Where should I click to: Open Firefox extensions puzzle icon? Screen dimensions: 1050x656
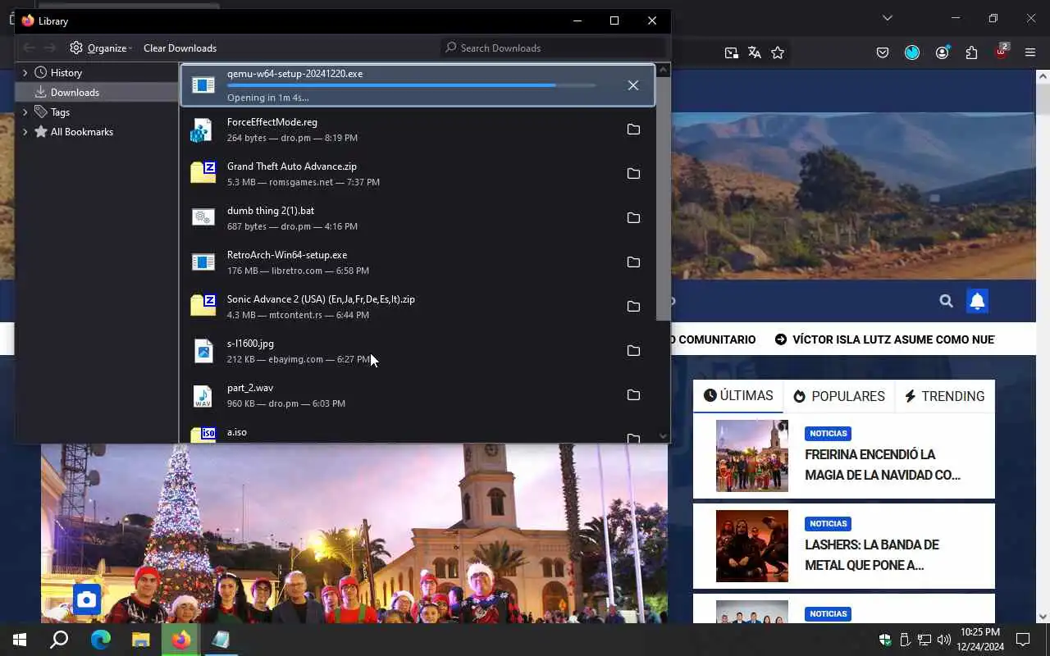point(972,52)
